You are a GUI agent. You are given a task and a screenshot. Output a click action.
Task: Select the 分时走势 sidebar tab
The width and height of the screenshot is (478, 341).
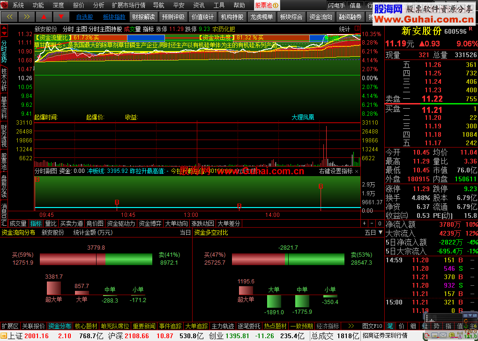4,51
